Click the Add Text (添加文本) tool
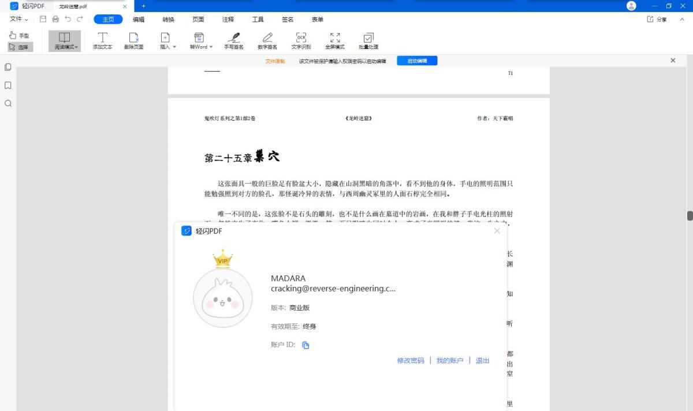This screenshot has width=693, height=411. (102, 40)
